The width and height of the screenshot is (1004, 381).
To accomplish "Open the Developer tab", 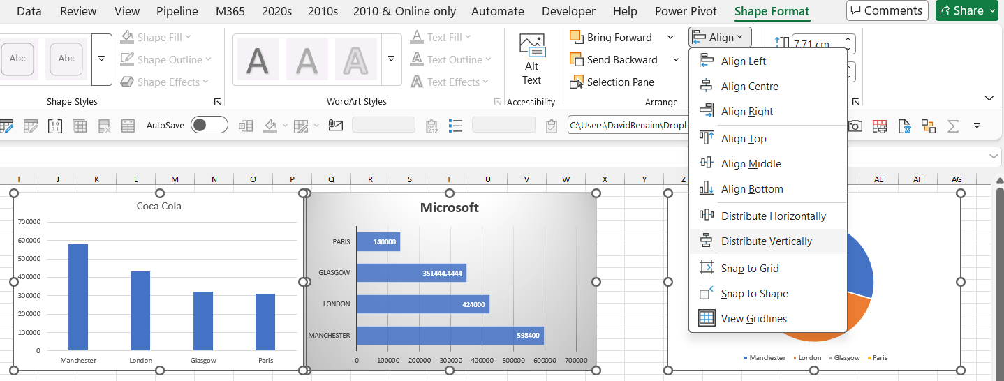I will (x=569, y=11).
